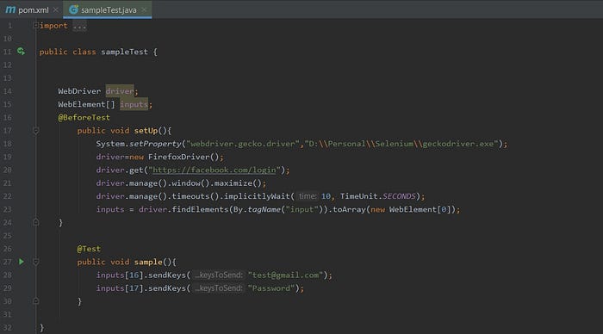The width and height of the screenshot is (603, 334).
Task: Close the pom.xml tab
Action: coord(56,10)
